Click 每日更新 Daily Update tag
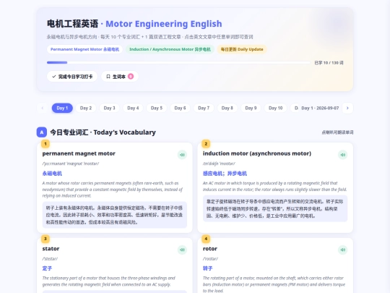Screen dimensions: 390x293 pos(242,49)
